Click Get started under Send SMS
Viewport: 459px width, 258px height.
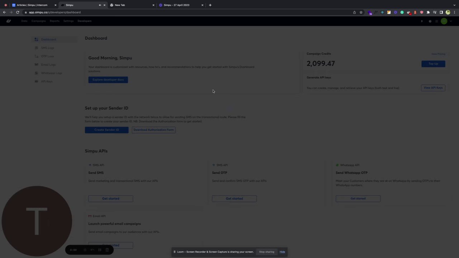click(110, 199)
